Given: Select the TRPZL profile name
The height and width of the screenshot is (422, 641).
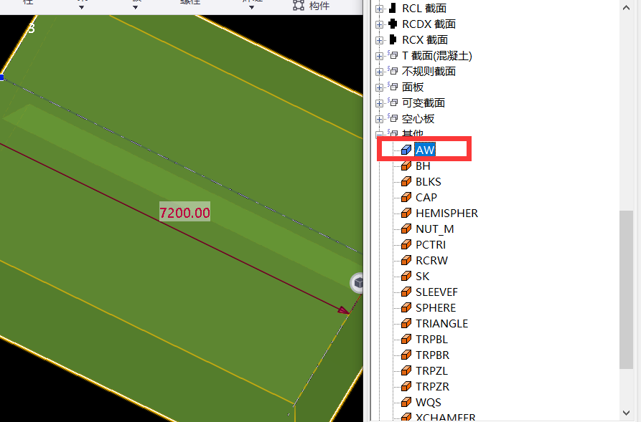Looking at the screenshot, I should [431, 371].
